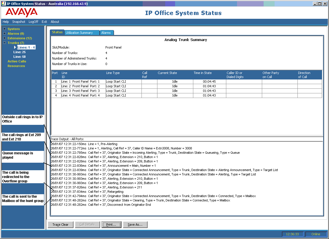Click the Avaya logo
329x239 pixels.
point(21,12)
